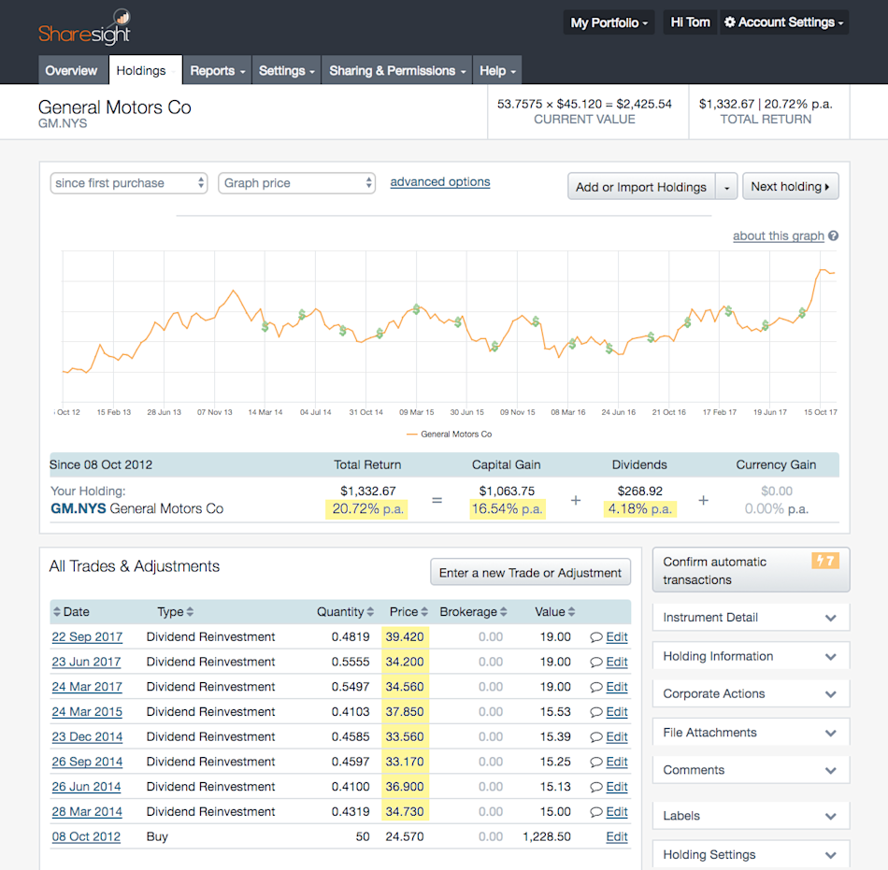Open the Graph price dropdown
888x870 pixels.
(x=296, y=183)
